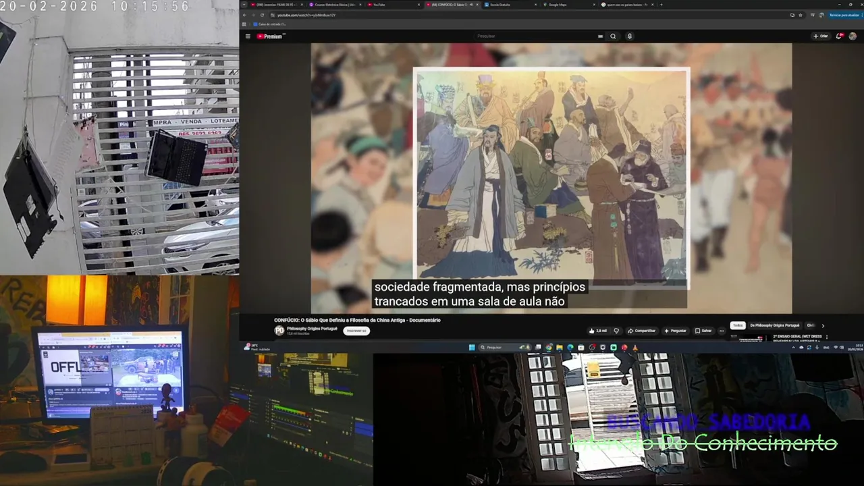Click the video player to pause

[551, 178]
